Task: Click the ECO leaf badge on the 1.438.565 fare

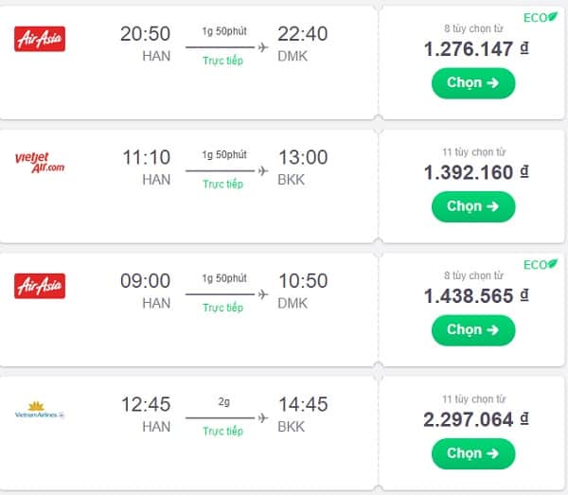Action: pos(541,263)
